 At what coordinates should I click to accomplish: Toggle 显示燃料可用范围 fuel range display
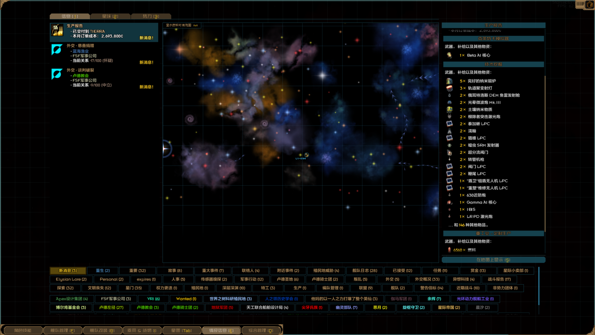pyautogui.click(x=182, y=25)
